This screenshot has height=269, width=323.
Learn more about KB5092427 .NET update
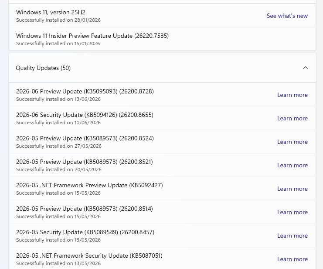(x=292, y=189)
